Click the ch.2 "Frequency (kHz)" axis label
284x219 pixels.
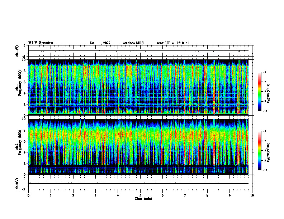coord(19,142)
